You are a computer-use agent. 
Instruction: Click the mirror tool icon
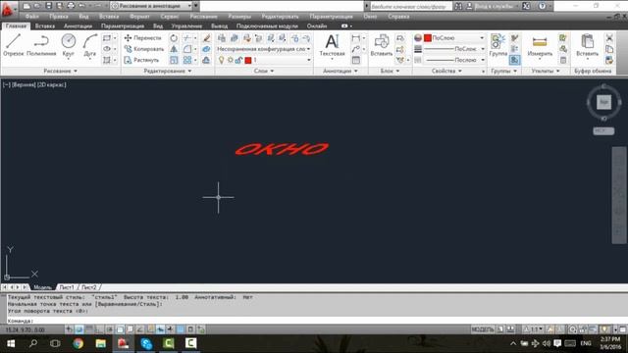(x=174, y=49)
